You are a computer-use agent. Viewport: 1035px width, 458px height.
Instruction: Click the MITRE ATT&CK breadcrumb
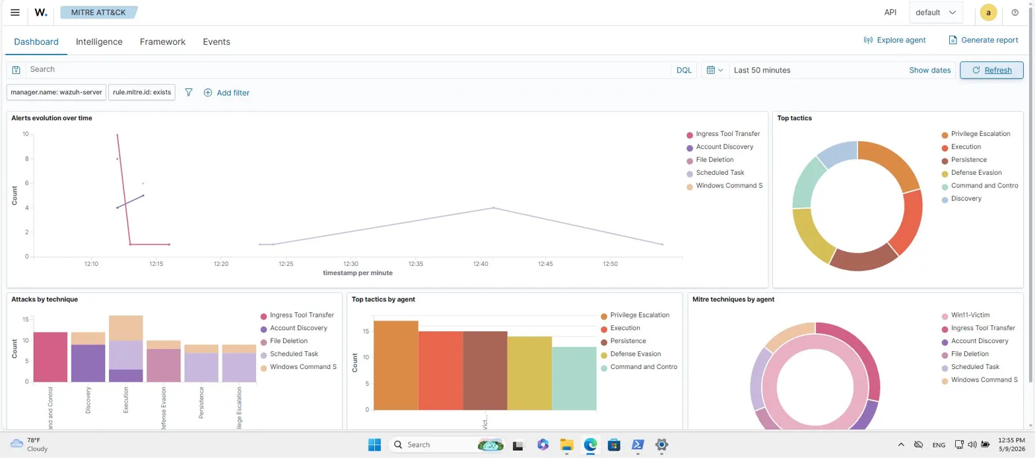click(x=98, y=12)
